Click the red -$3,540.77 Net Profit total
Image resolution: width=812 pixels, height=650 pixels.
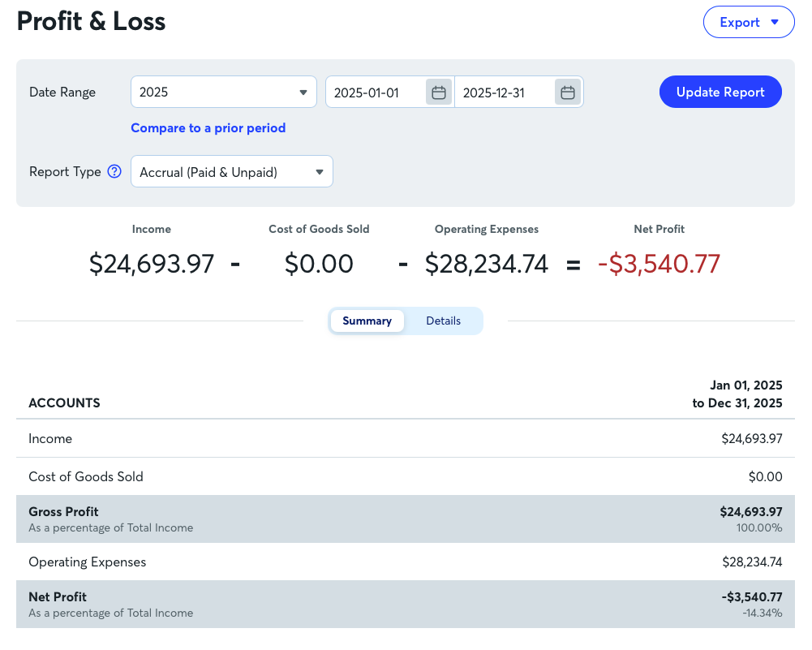point(659,264)
